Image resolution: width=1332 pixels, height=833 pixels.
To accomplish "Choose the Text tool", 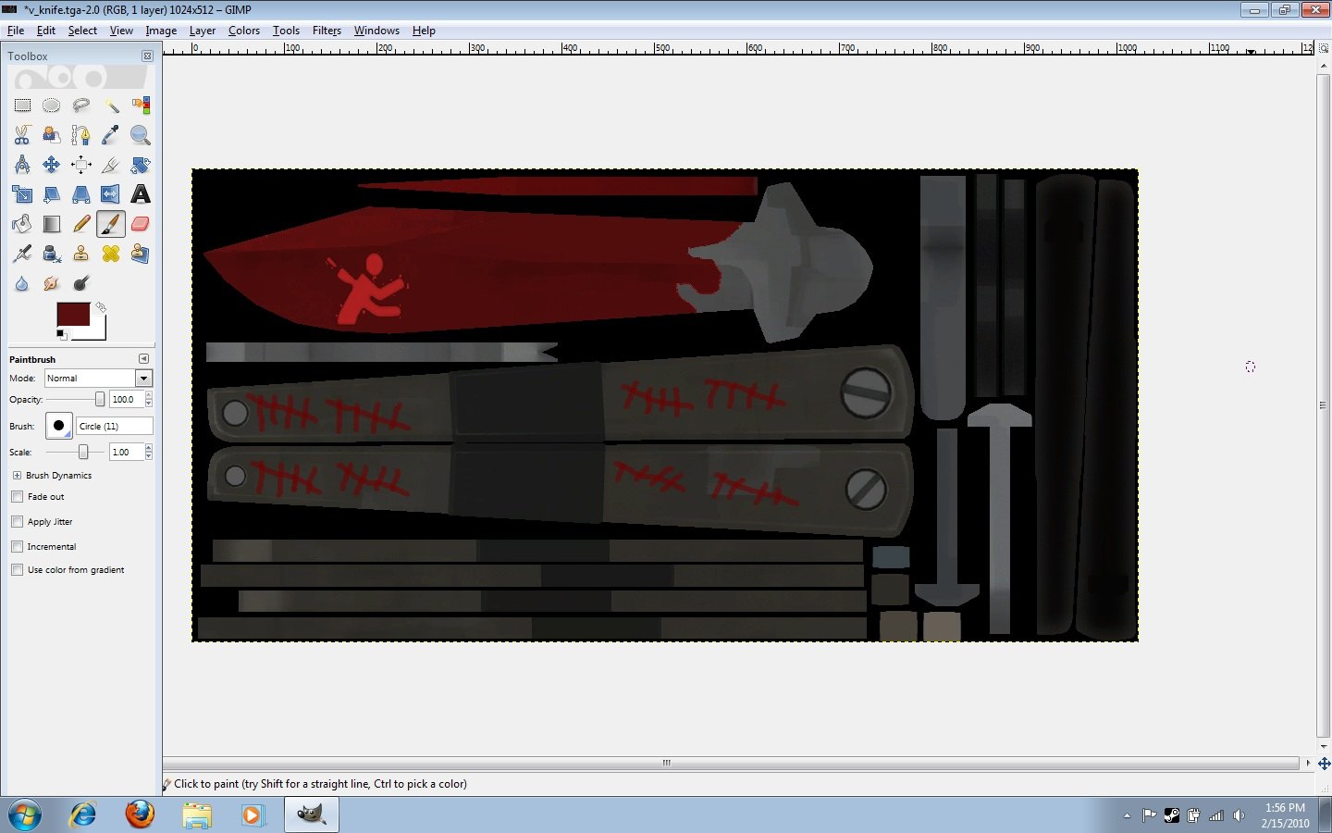I will 141,194.
